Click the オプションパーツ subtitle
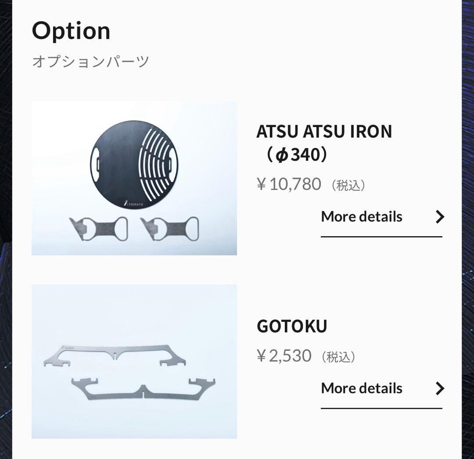This screenshot has width=474, height=459. click(x=90, y=61)
